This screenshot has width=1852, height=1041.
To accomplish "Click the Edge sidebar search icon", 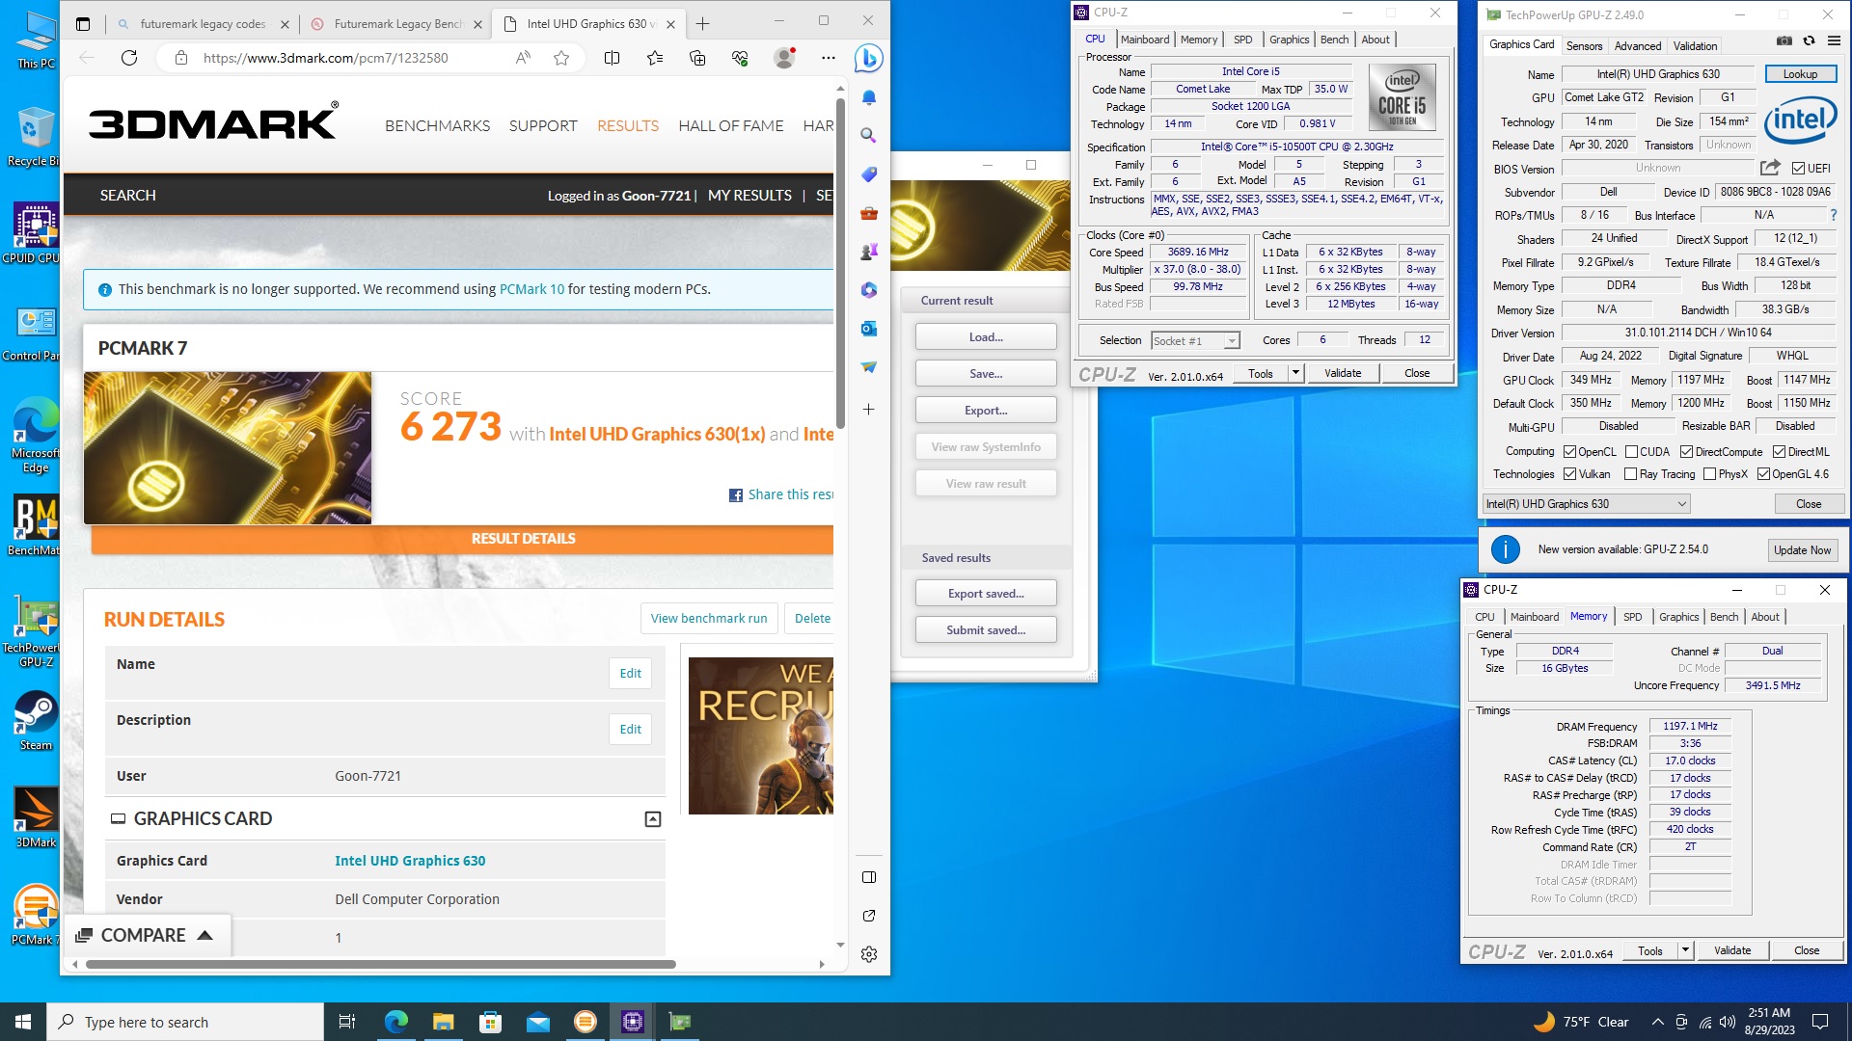I will coord(869,136).
